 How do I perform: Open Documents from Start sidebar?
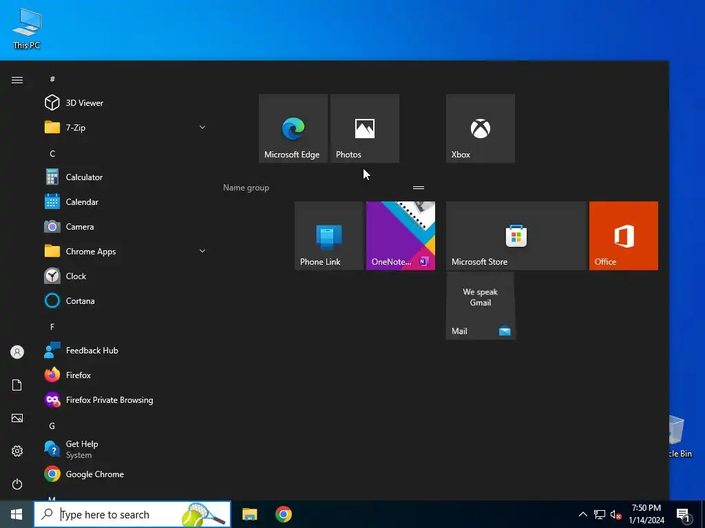[x=17, y=385]
